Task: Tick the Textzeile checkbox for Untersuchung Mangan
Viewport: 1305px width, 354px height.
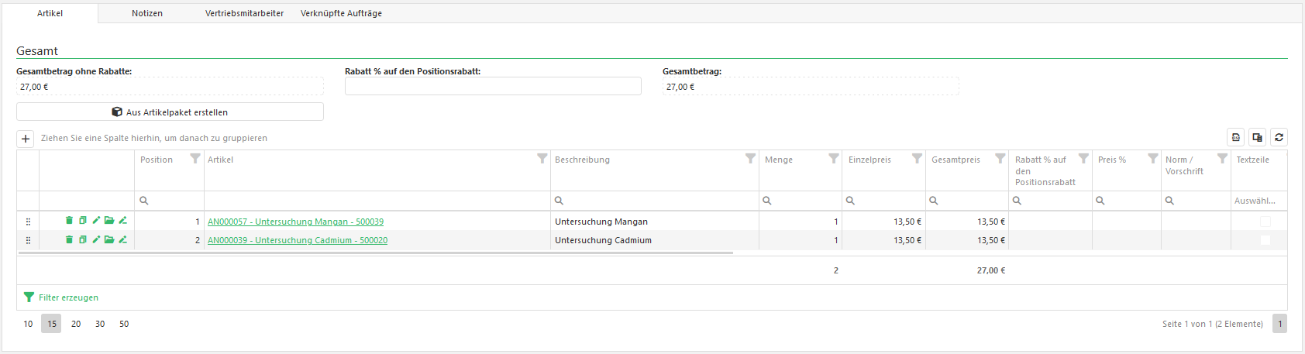Action: tap(1265, 222)
